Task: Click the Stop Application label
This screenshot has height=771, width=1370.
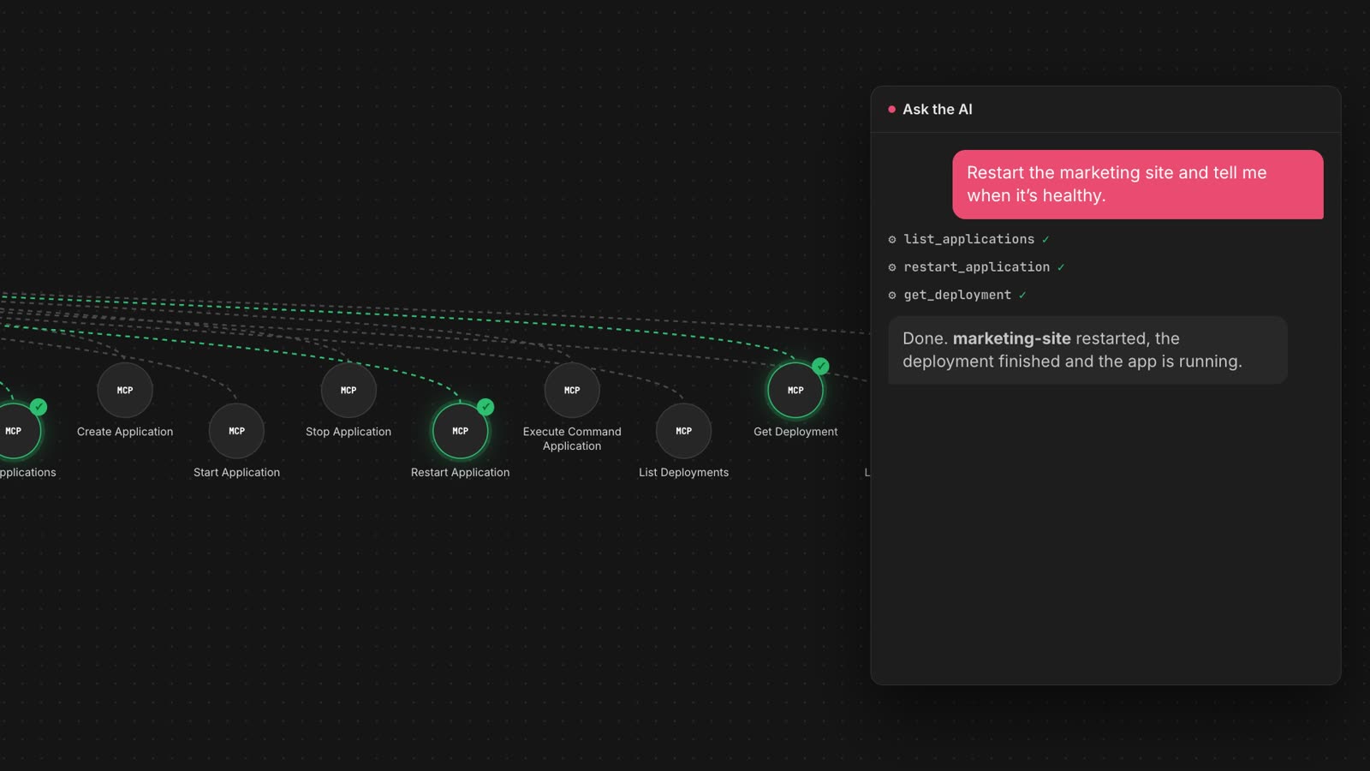Action: pyautogui.click(x=348, y=432)
